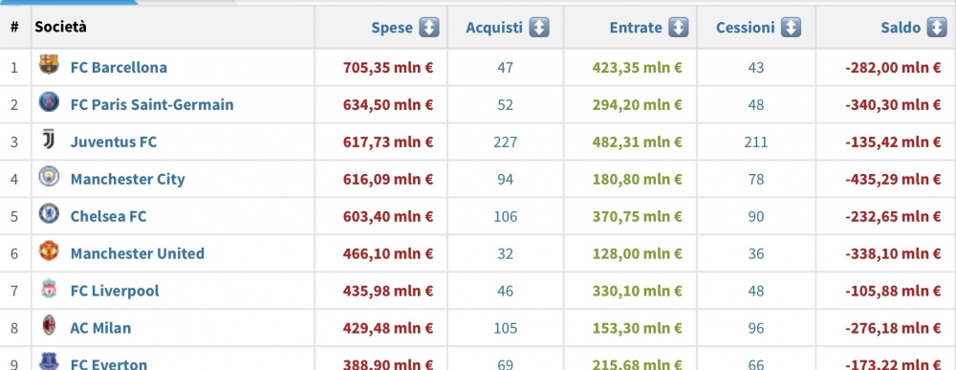Open the Manchester United club link
The width and height of the screenshot is (956, 370).
coord(137,253)
